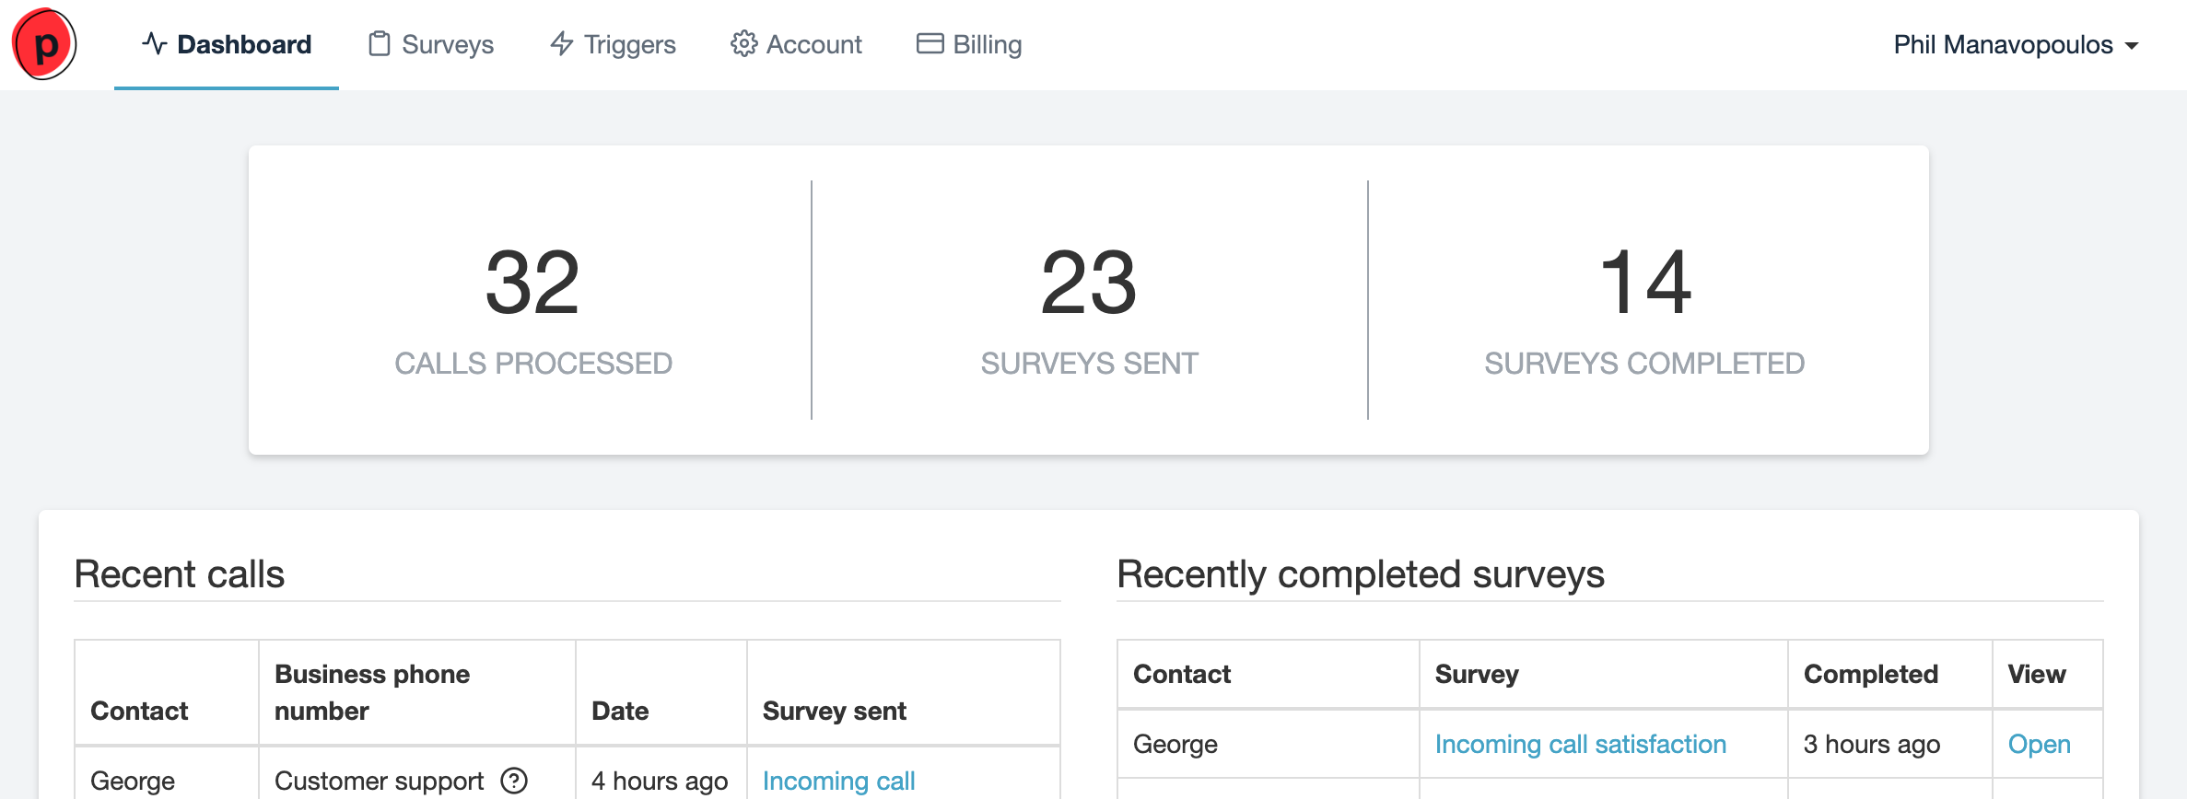Select the 32 calls processed value
The image size is (2187, 799).
[x=532, y=283]
